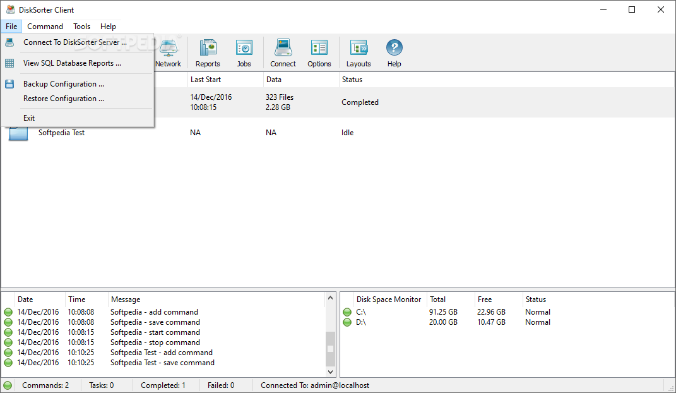The image size is (676, 393).
Task: Click the Status column header in disk monitor
Action: coord(598,299)
